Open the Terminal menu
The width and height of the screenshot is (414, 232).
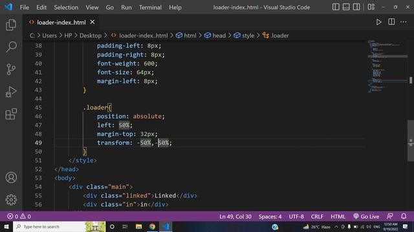click(150, 7)
